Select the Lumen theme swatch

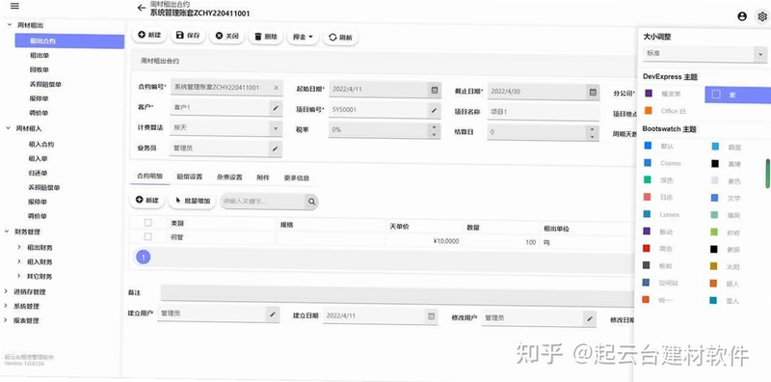[647, 214]
